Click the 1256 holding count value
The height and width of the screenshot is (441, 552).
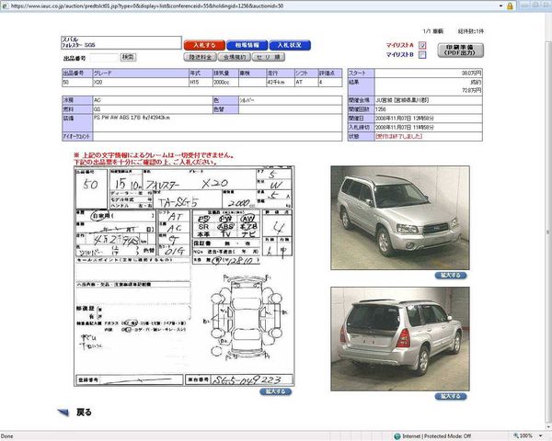pos(381,109)
